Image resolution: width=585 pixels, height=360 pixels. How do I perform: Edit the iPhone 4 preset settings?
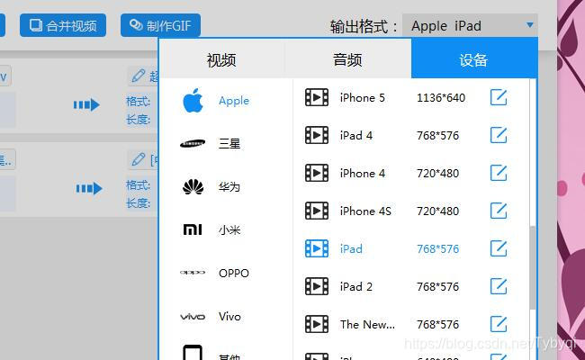click(499, 173)
